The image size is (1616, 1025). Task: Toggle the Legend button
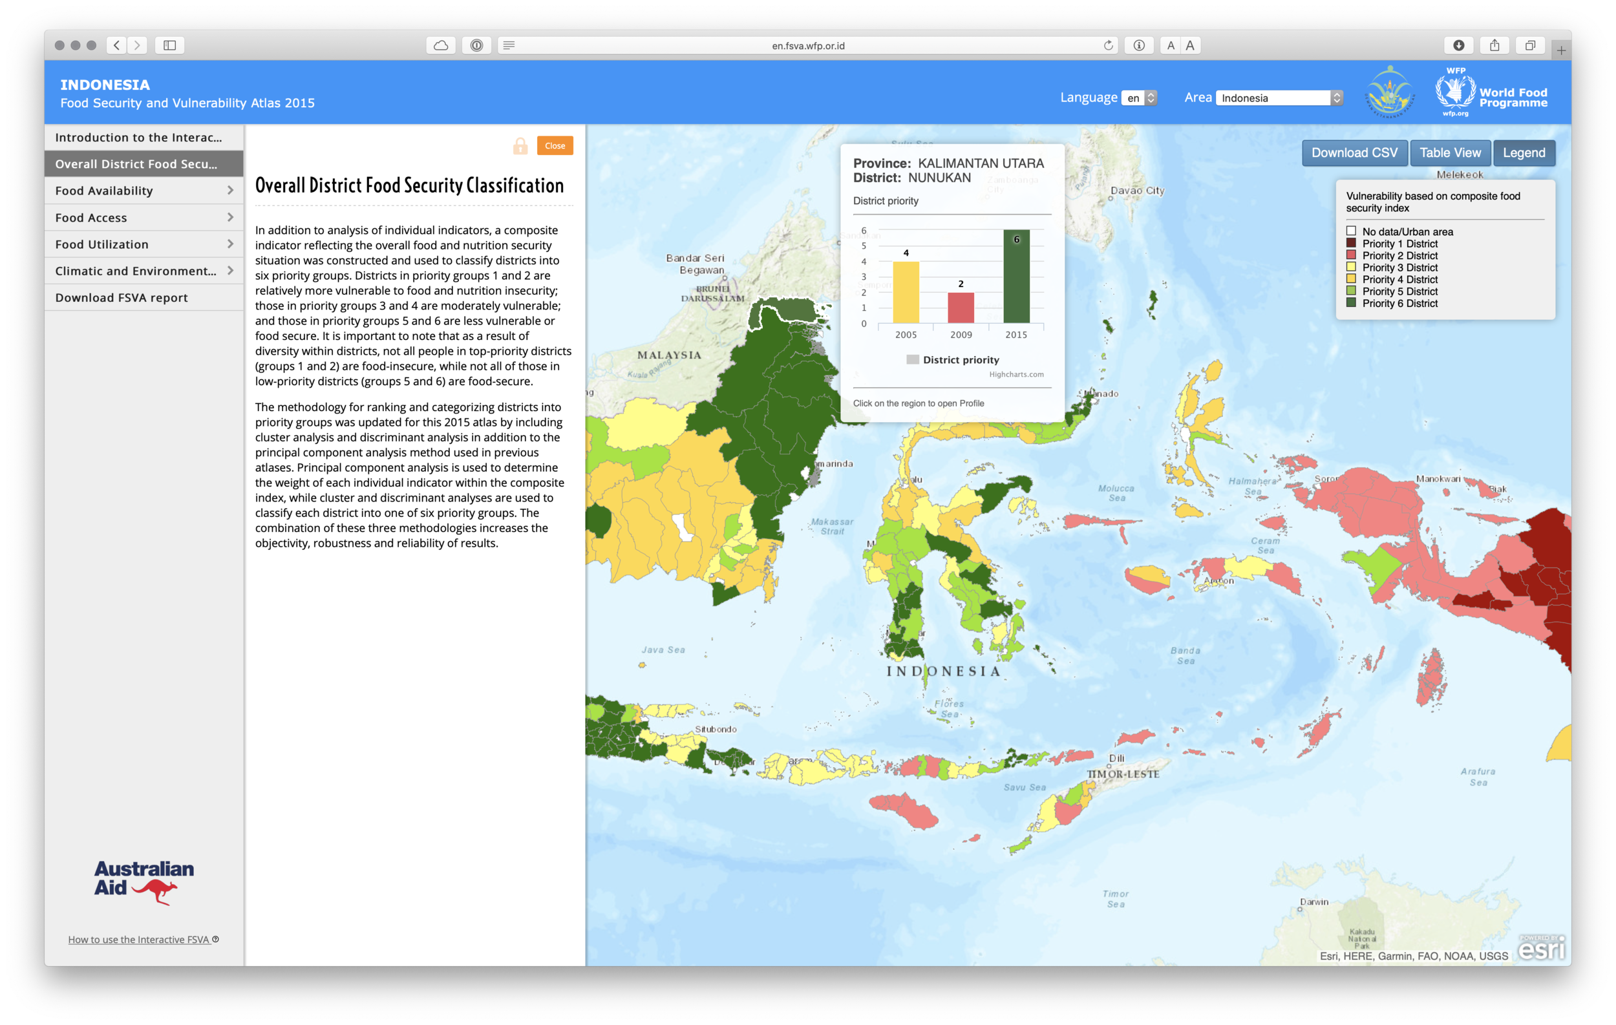pos(1524,153)
